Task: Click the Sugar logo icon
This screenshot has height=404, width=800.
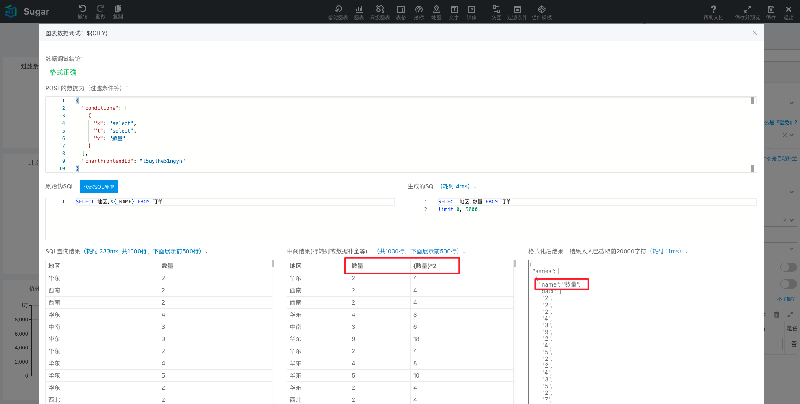Action: pos(11,11)
